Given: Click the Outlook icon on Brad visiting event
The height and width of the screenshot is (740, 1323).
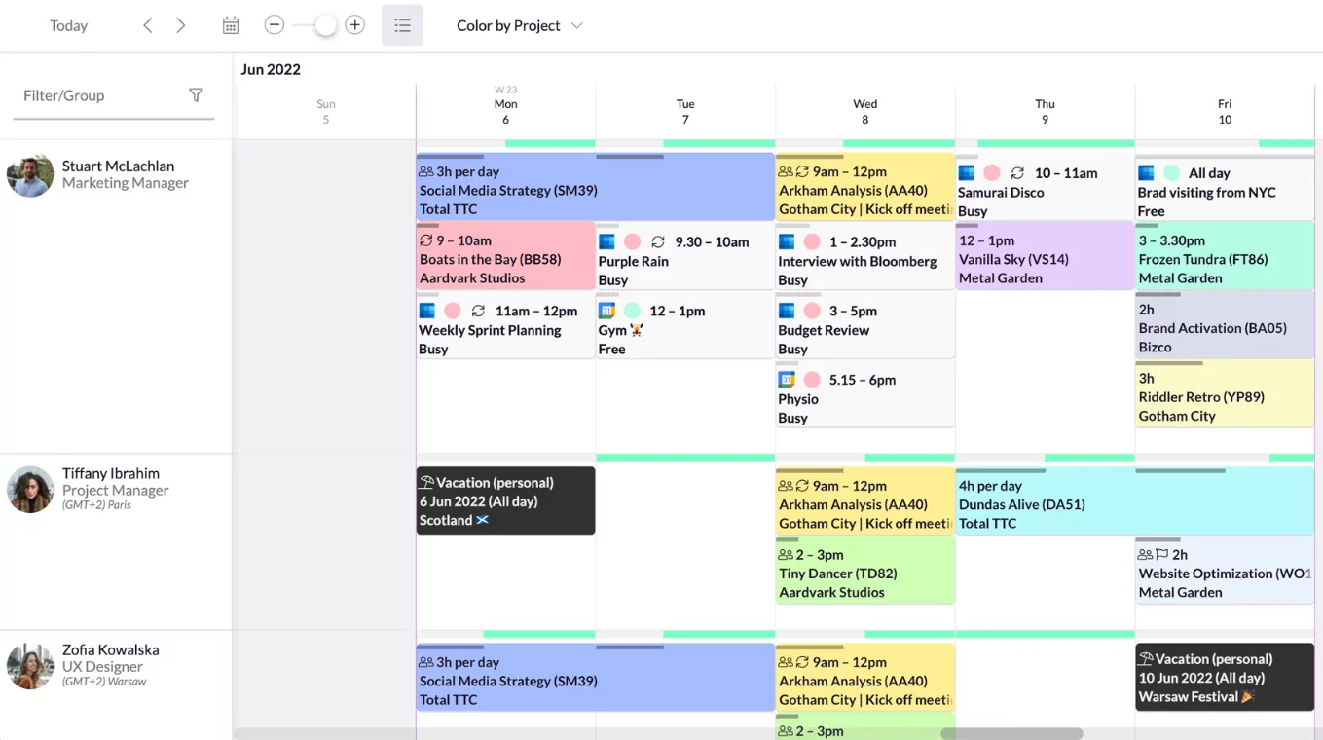Looking at the screenshot, I should (x=1146, y=172).
